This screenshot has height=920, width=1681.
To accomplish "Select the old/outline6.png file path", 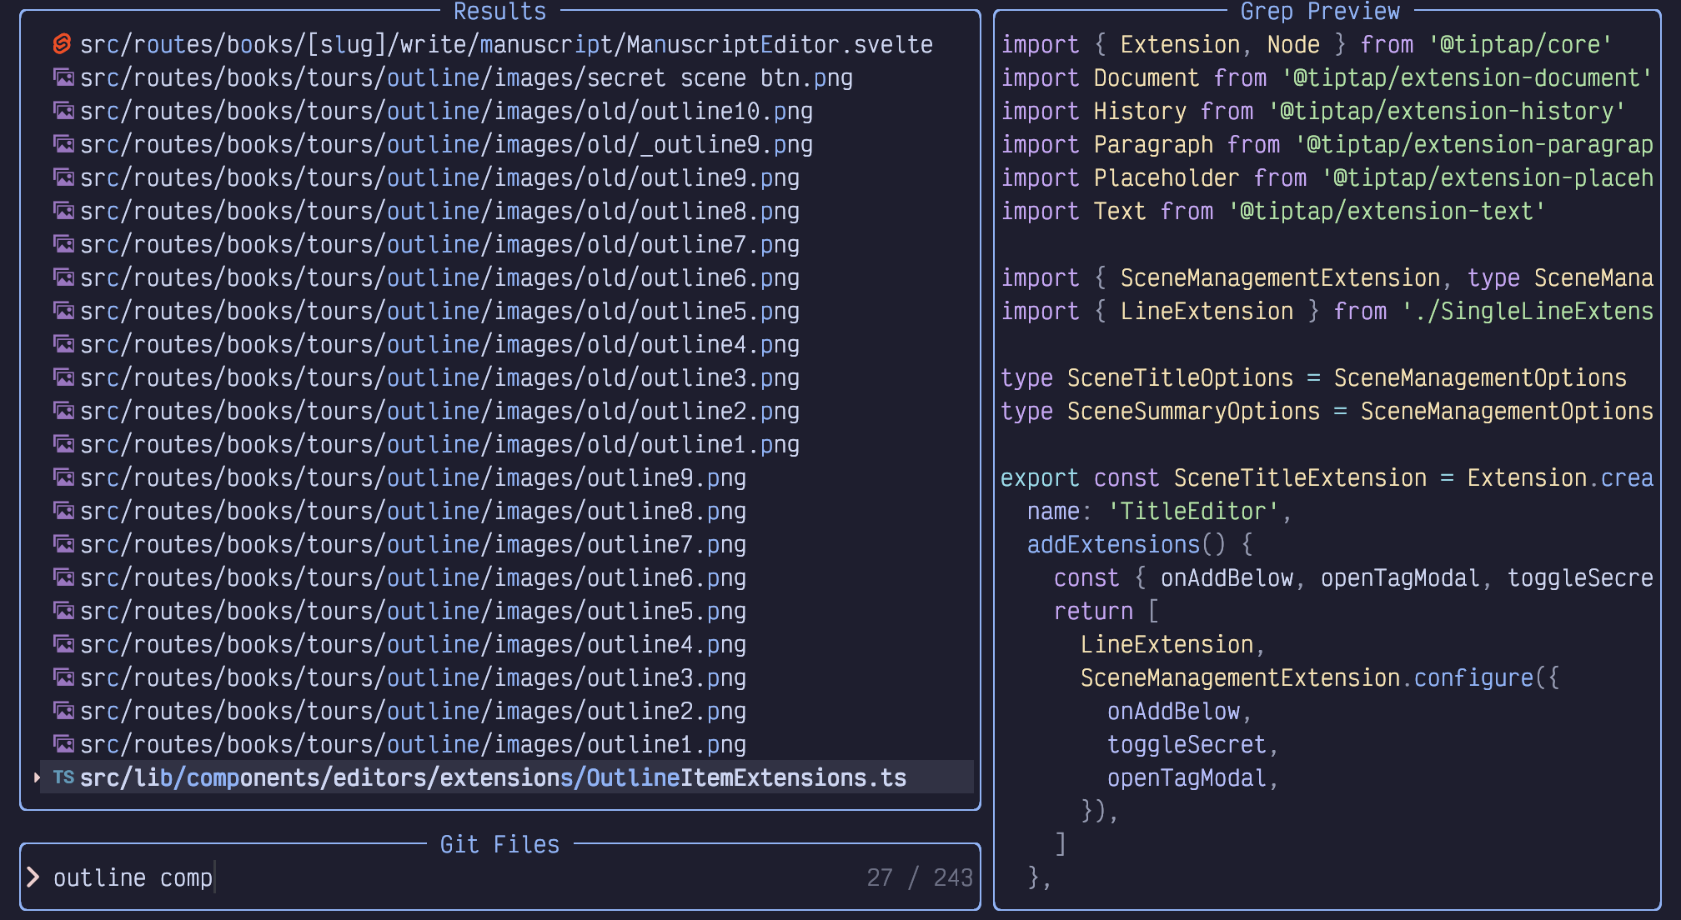I will [439, 277].
